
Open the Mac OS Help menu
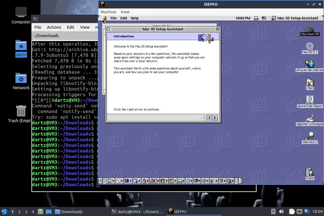point(134,18)
